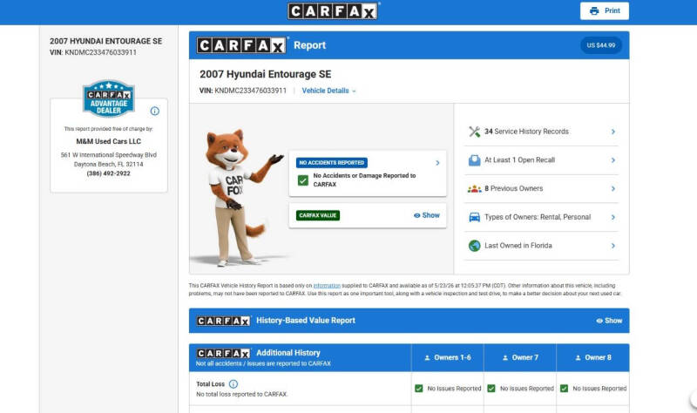Show the CARFAX Value with eye toggle
The height and width of the screenshot is (413, 697).
[x=426, y=215]
